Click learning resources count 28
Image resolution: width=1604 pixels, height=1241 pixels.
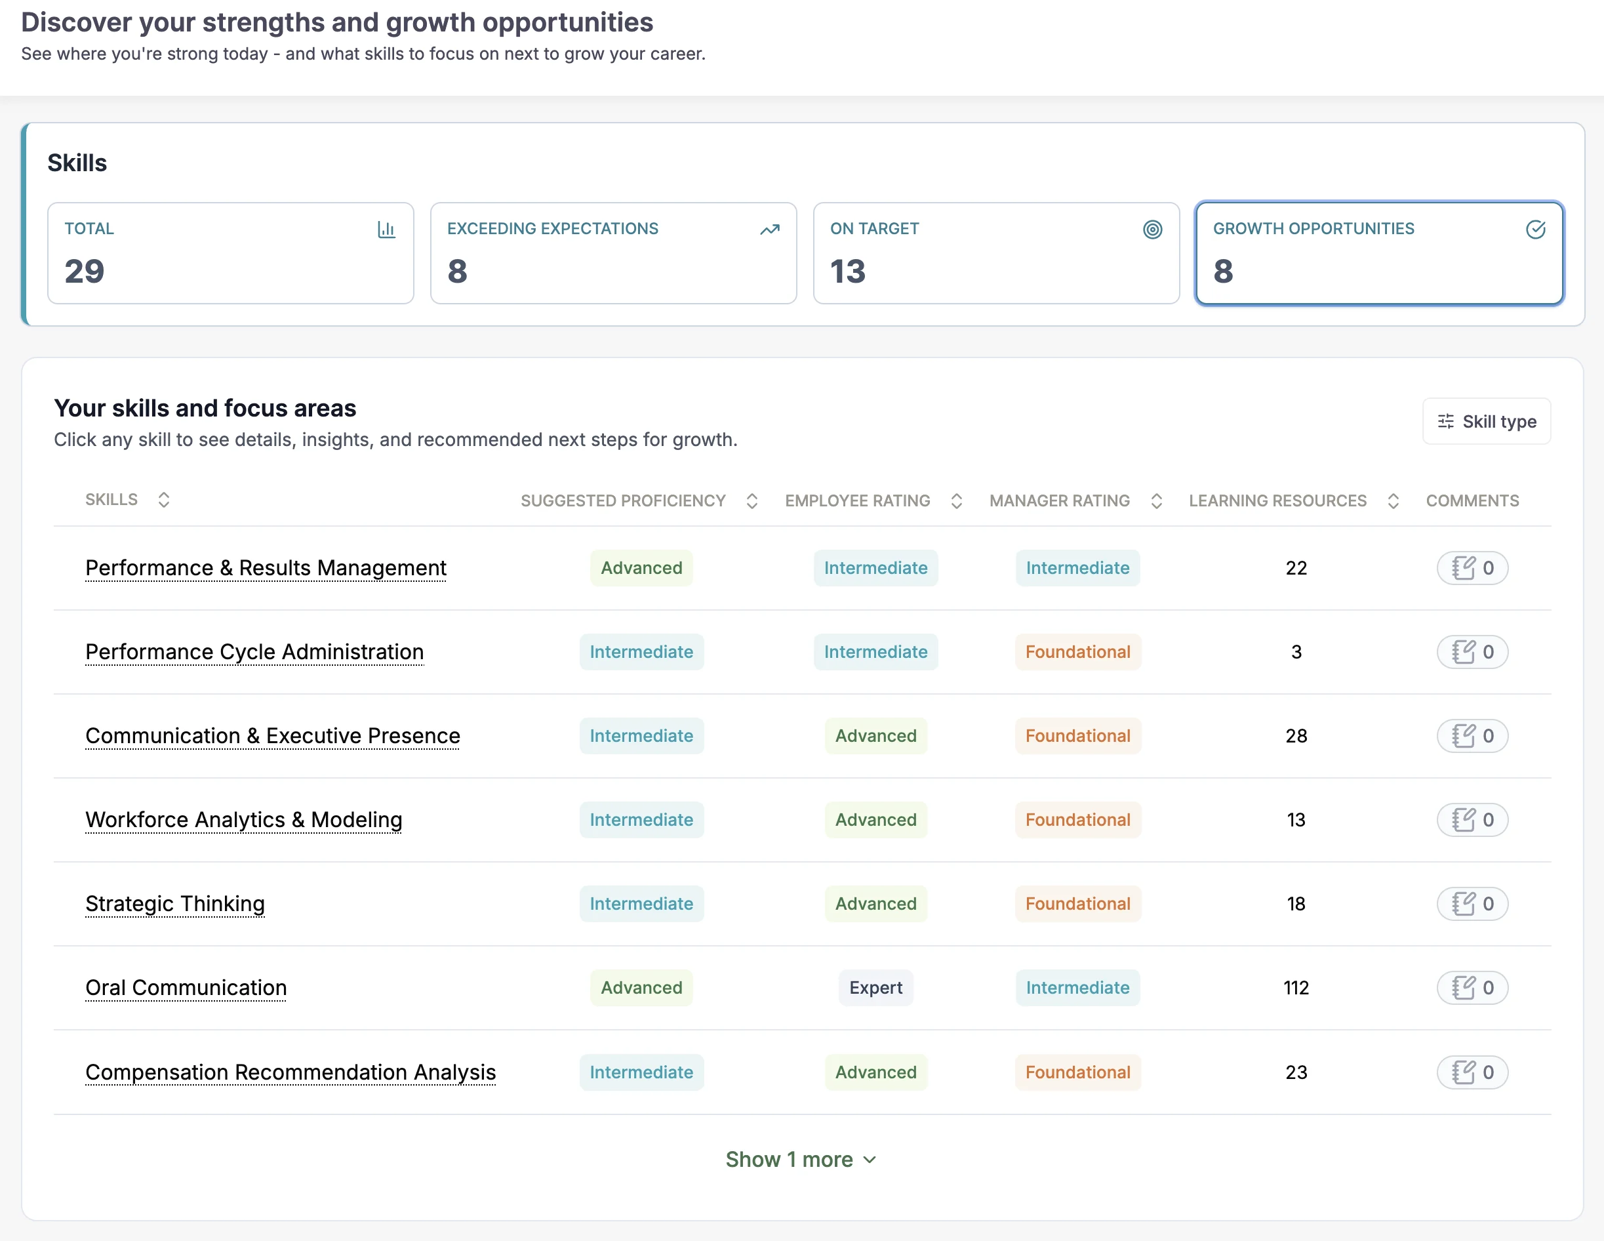click(1296, 735)
